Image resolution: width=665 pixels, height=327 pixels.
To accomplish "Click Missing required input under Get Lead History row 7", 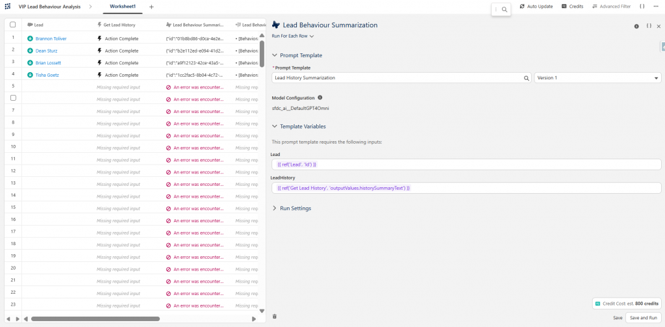I will [x=118, y=111].
